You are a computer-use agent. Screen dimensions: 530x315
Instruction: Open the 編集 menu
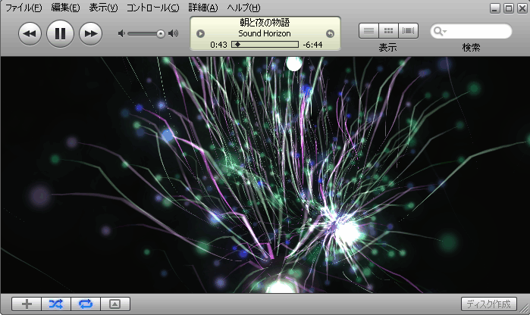point(65,8)
